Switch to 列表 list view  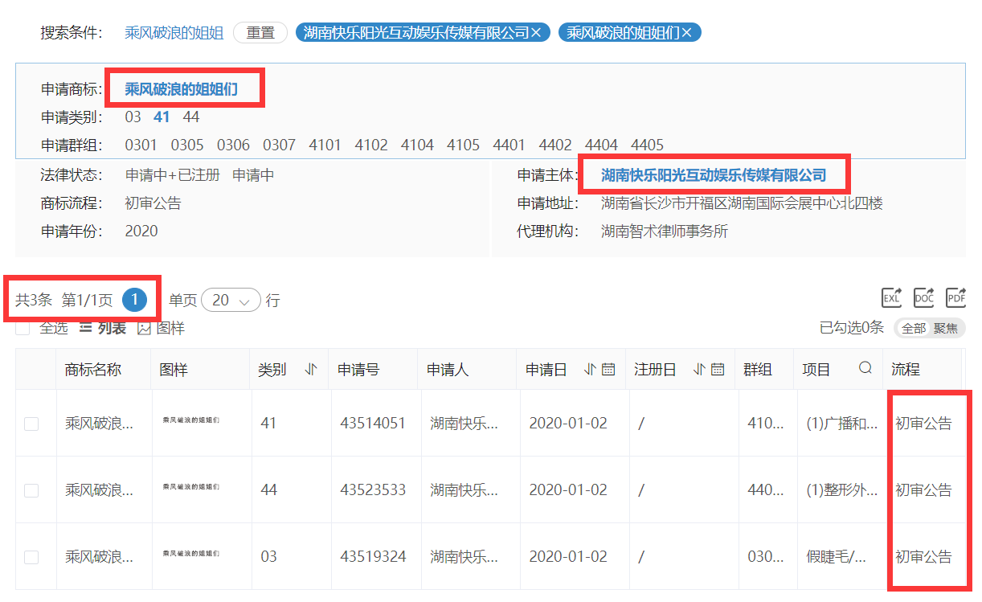point(103,328)
